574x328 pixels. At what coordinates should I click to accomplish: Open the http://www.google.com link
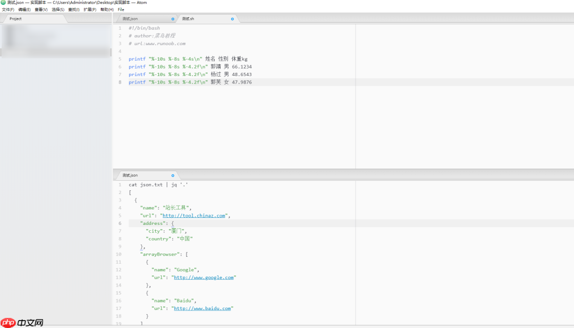tap(204, 277)
